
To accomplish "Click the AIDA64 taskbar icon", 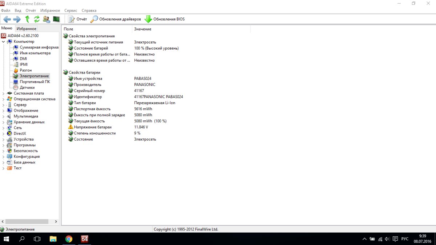I will point(85,239).
